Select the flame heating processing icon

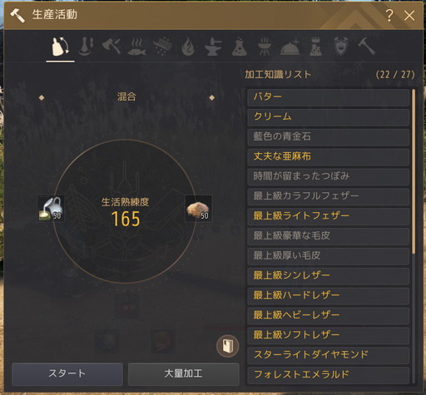click(x=188, y=47)
